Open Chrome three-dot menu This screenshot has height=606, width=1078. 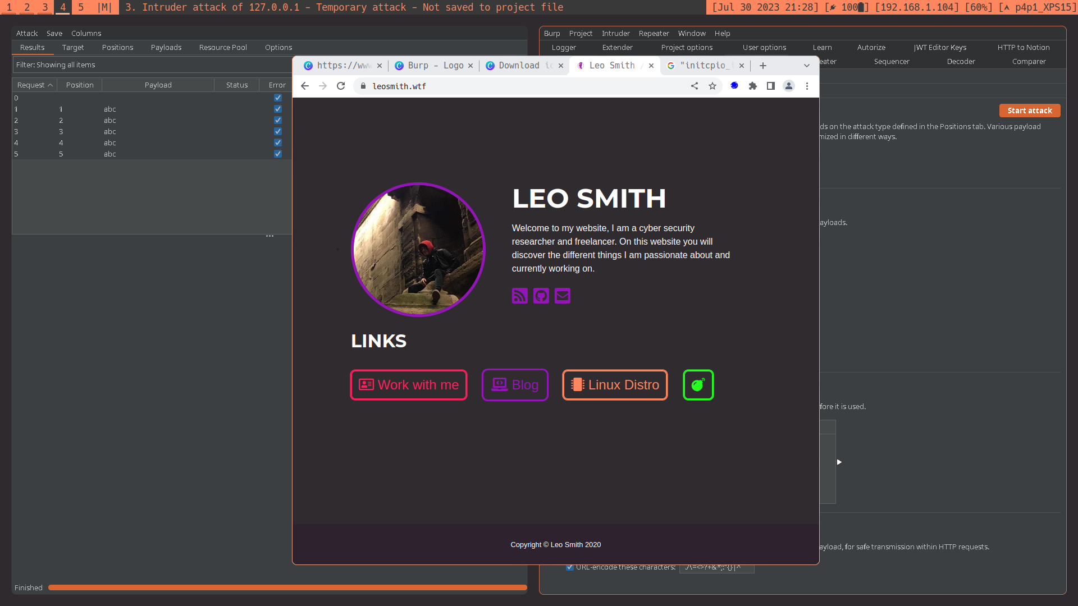pos(807,86)
